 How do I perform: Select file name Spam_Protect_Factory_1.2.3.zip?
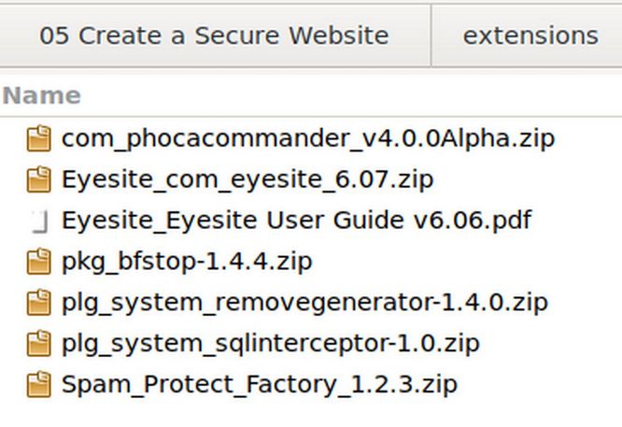tap(260, 384)
